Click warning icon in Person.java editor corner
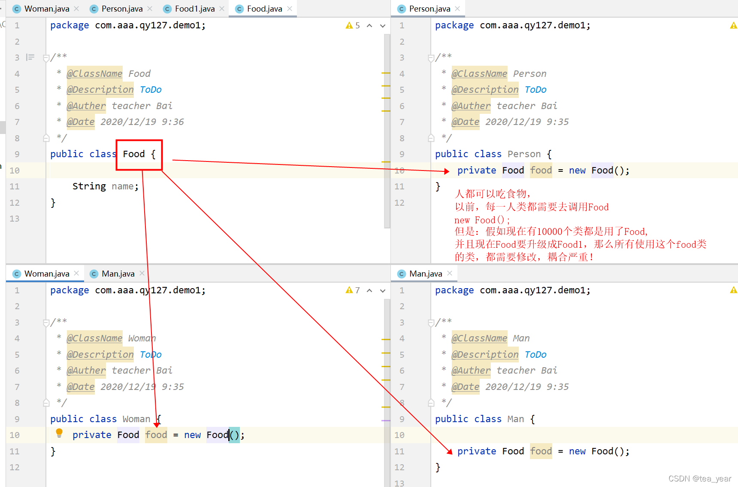 pos(734,25)
